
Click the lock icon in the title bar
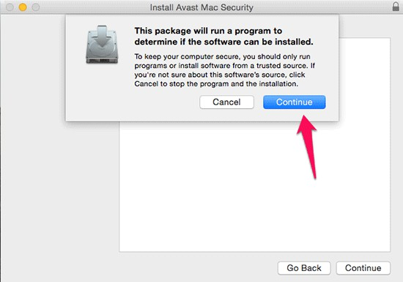click(x=396, y=7)
